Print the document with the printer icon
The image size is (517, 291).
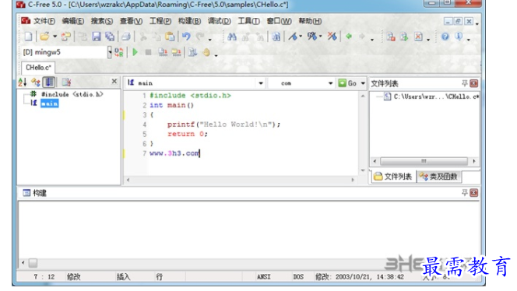pos(125,37)
